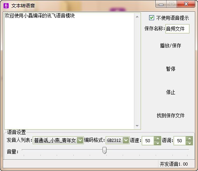
Task: Click scrollbar down arrow in text area
Action: click(137, 126)
